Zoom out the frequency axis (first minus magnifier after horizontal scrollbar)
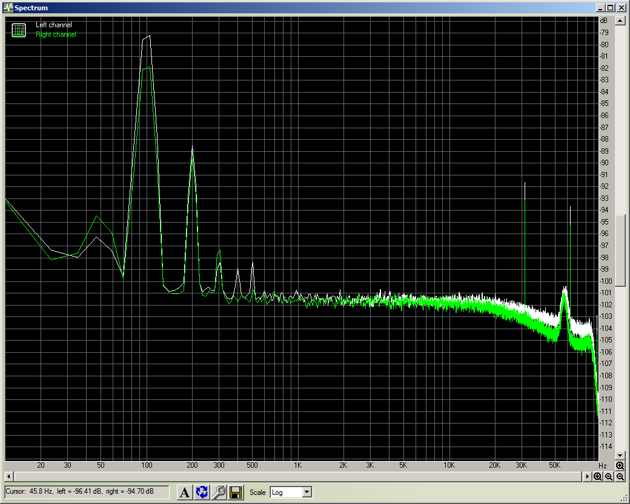Viewport: 630px width, 504px height. tap(609, 476)
